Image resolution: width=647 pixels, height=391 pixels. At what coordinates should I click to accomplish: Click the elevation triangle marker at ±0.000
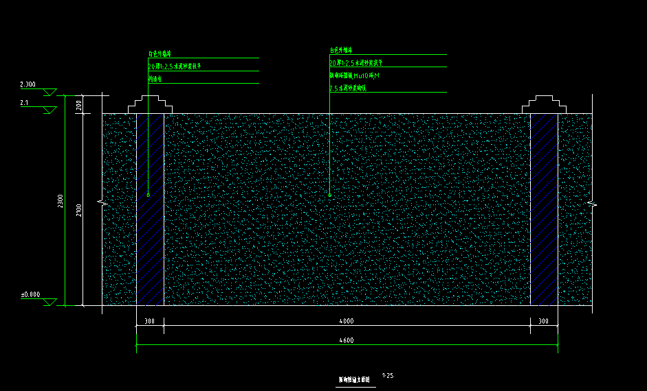click(x=50, y=303)
